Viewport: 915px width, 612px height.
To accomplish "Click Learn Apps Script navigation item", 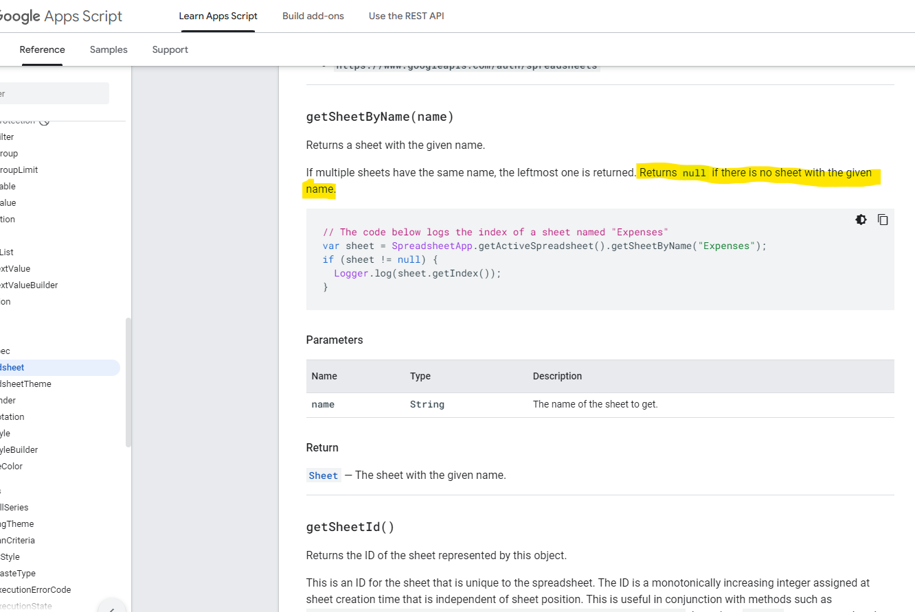I will click(x=218, y=16).
